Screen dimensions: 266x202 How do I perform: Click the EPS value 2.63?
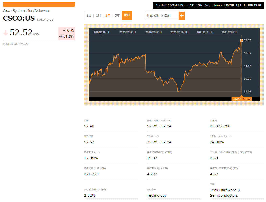pos(214,158)
